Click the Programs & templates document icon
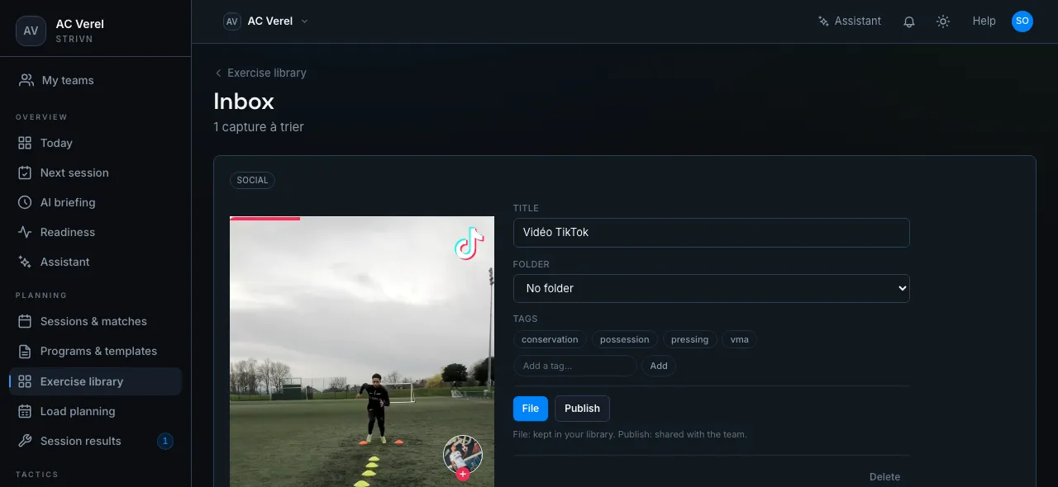Viewport: 1058px width, 487px height. [x=25, y=351]
